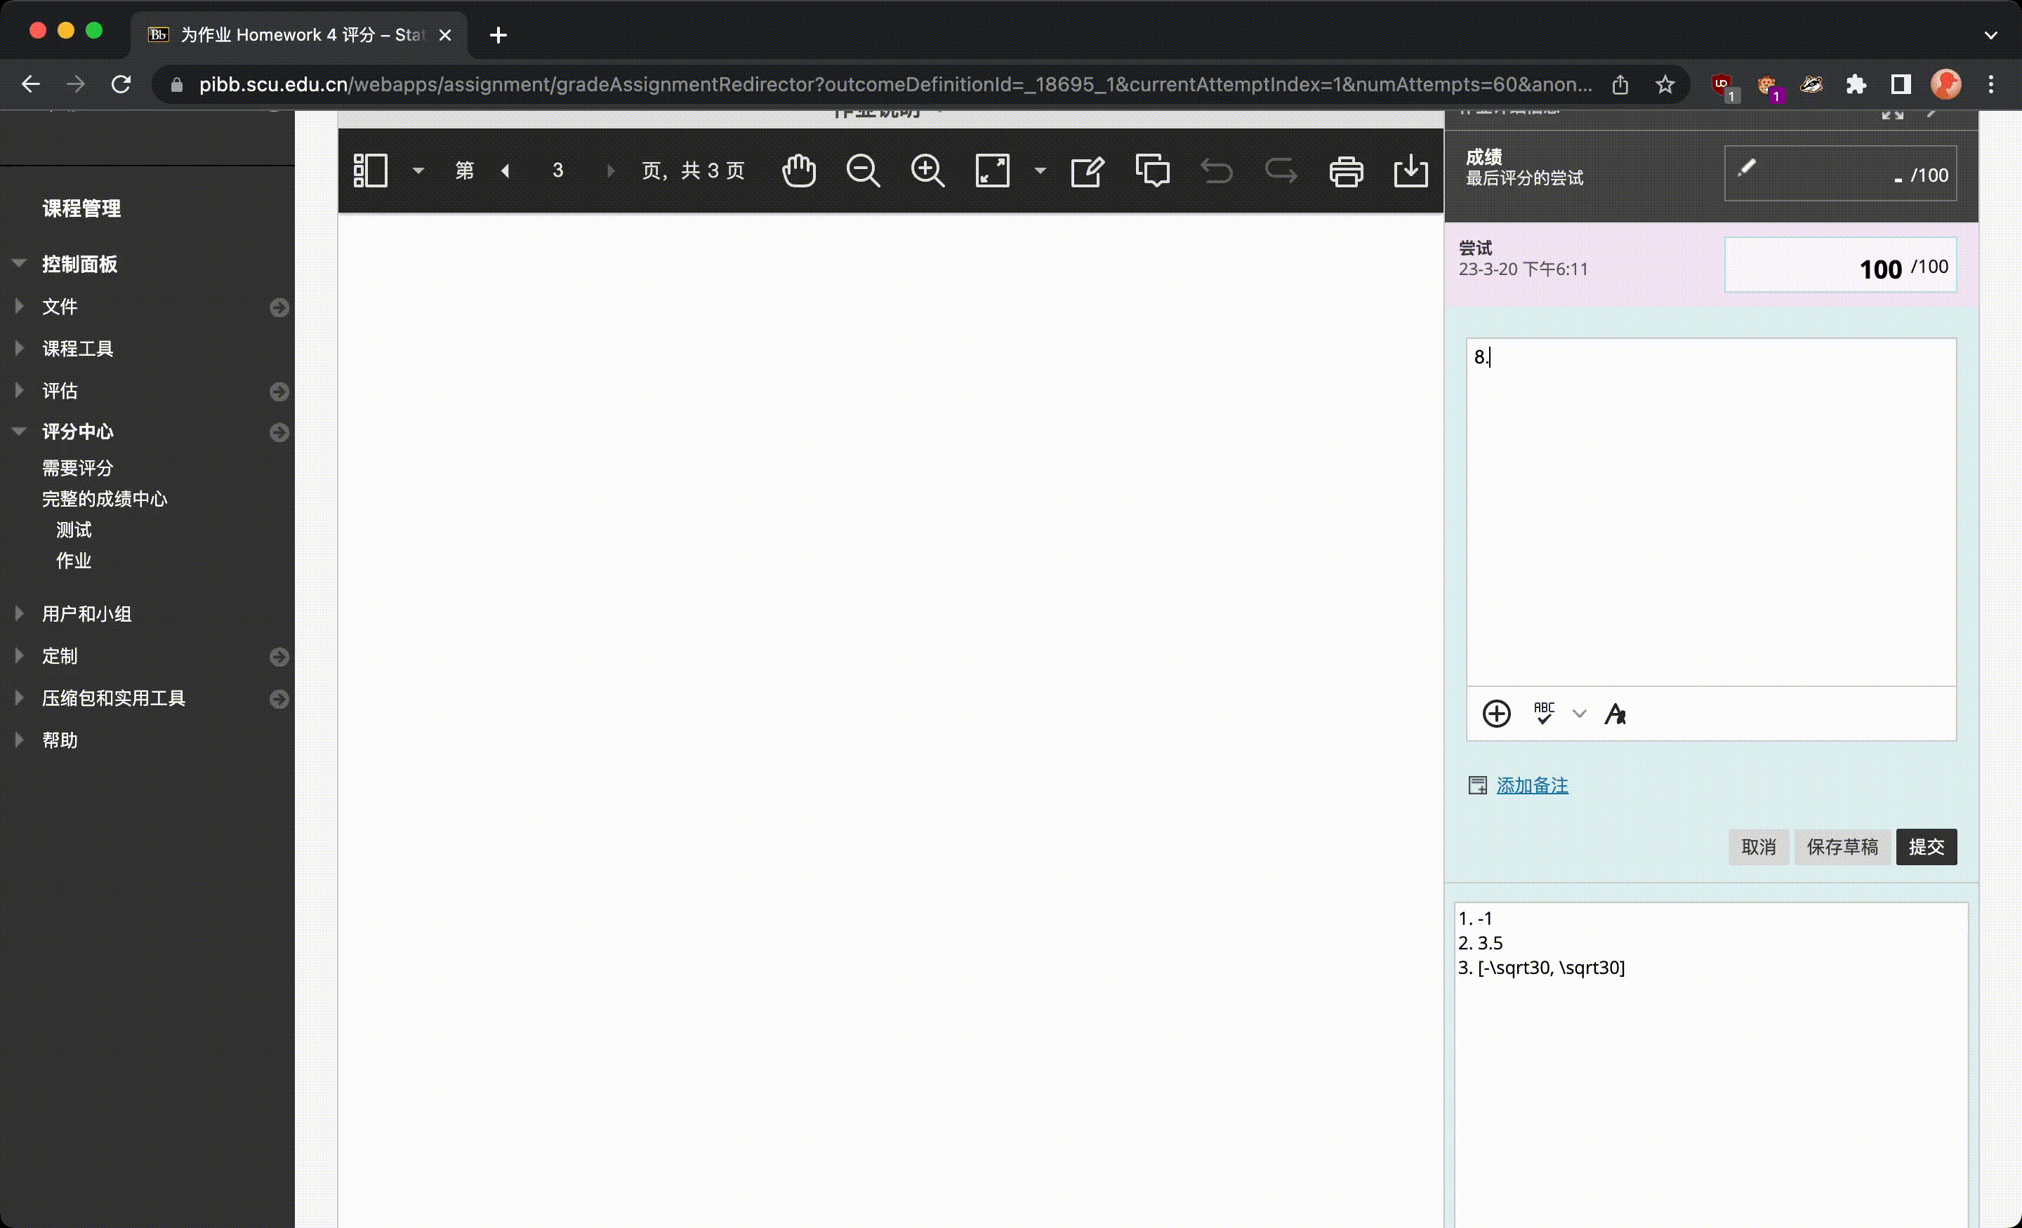
Task: Click the 课程管理 heading
Action: tap(81, 208)
